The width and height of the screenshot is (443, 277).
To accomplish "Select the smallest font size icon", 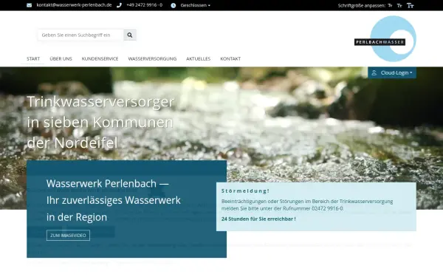I will tap(390, 5).
